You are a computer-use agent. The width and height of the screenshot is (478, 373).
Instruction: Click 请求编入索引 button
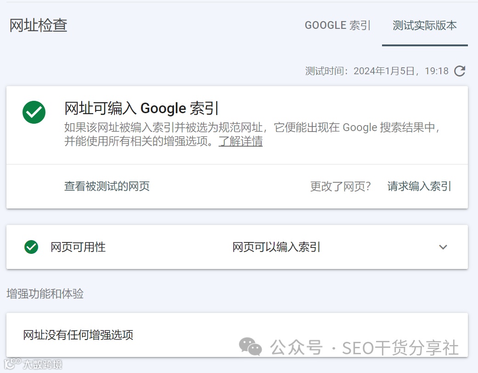point(419,186)
